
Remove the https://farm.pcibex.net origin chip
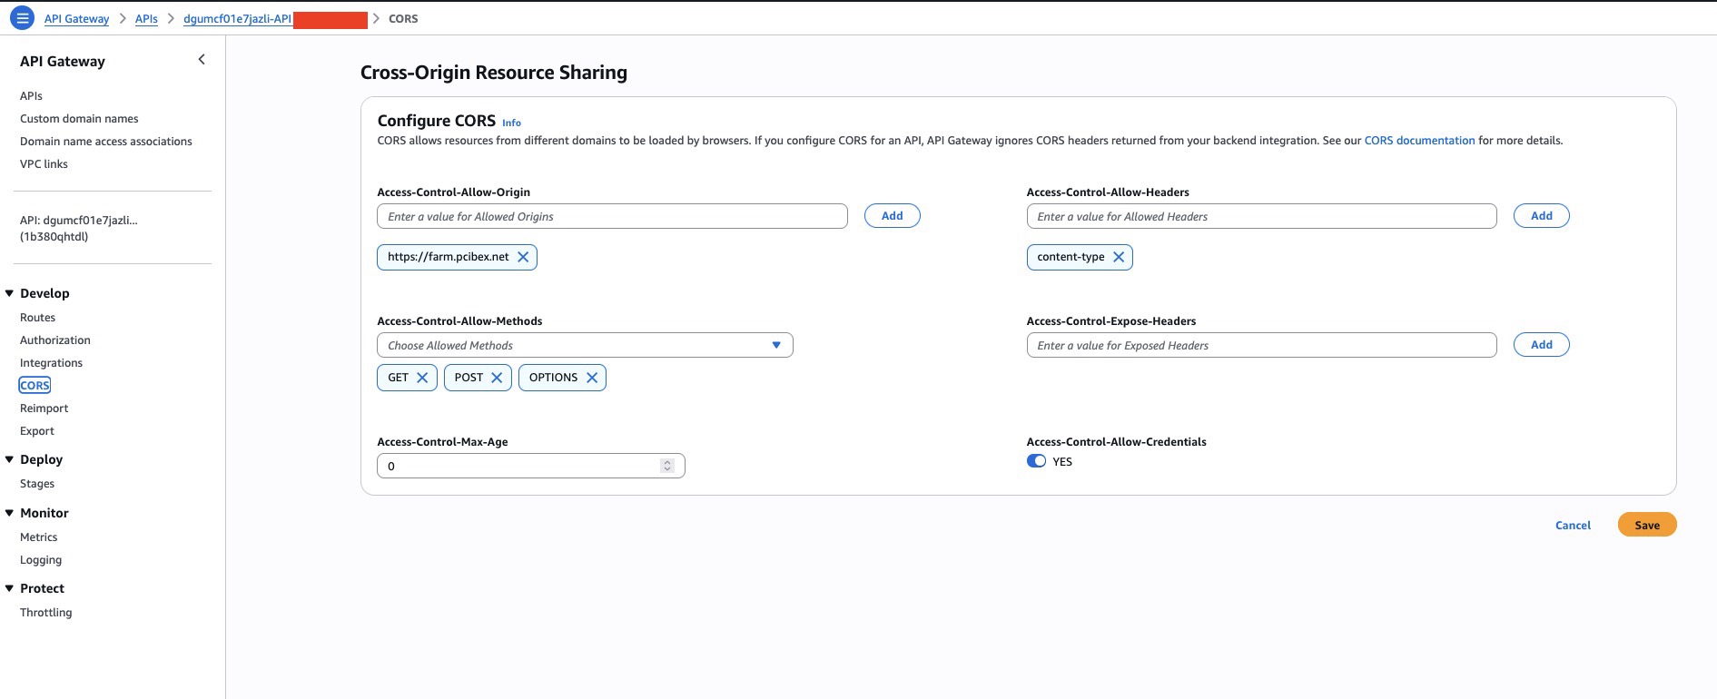pyautogui.click(x=523, y=257)
